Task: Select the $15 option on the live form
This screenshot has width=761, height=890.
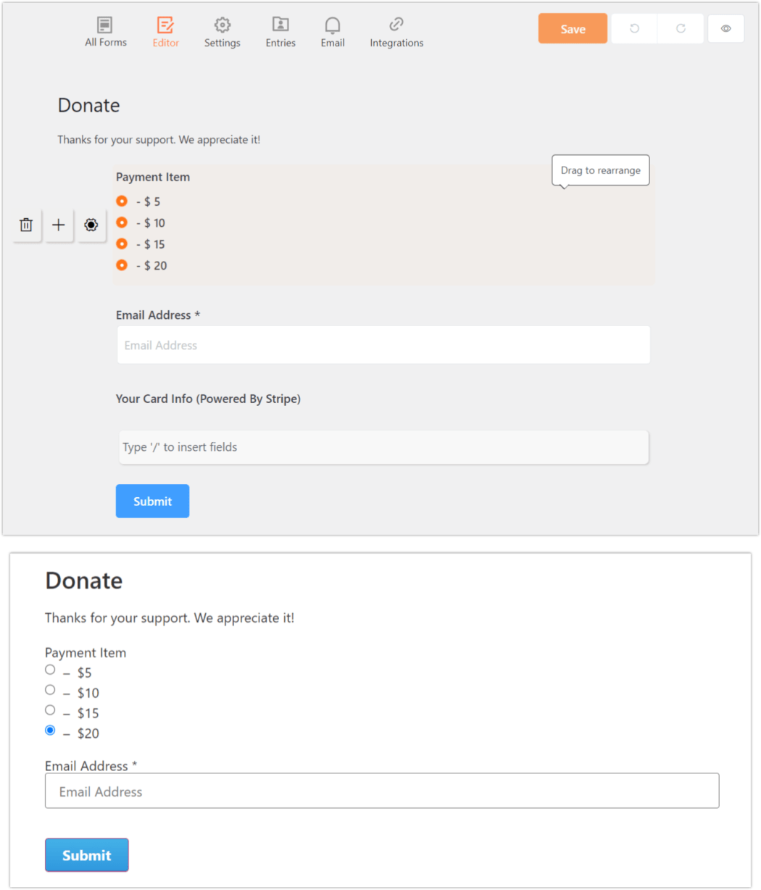Action: [49, 710]
